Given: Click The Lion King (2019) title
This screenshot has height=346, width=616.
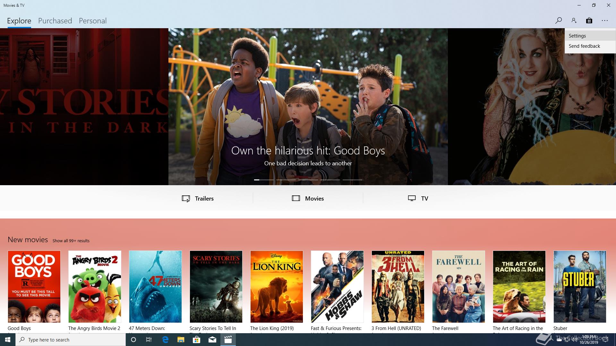Looking at the screenshot, I should coord(272,328).
